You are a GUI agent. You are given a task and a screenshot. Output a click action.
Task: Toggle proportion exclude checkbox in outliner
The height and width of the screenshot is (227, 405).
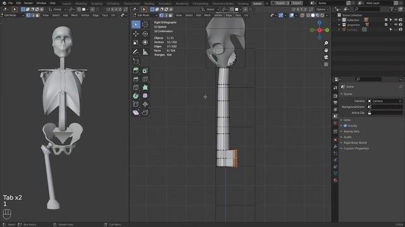click(386, 25)
